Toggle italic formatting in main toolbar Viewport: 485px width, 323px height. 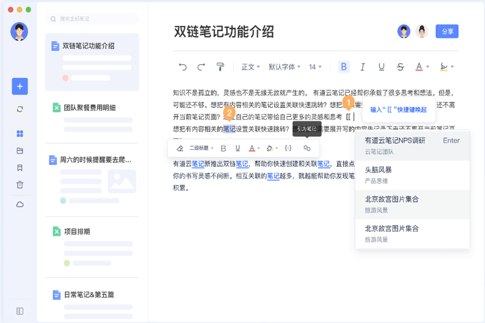pyautogui.click(x=363, y=67)
